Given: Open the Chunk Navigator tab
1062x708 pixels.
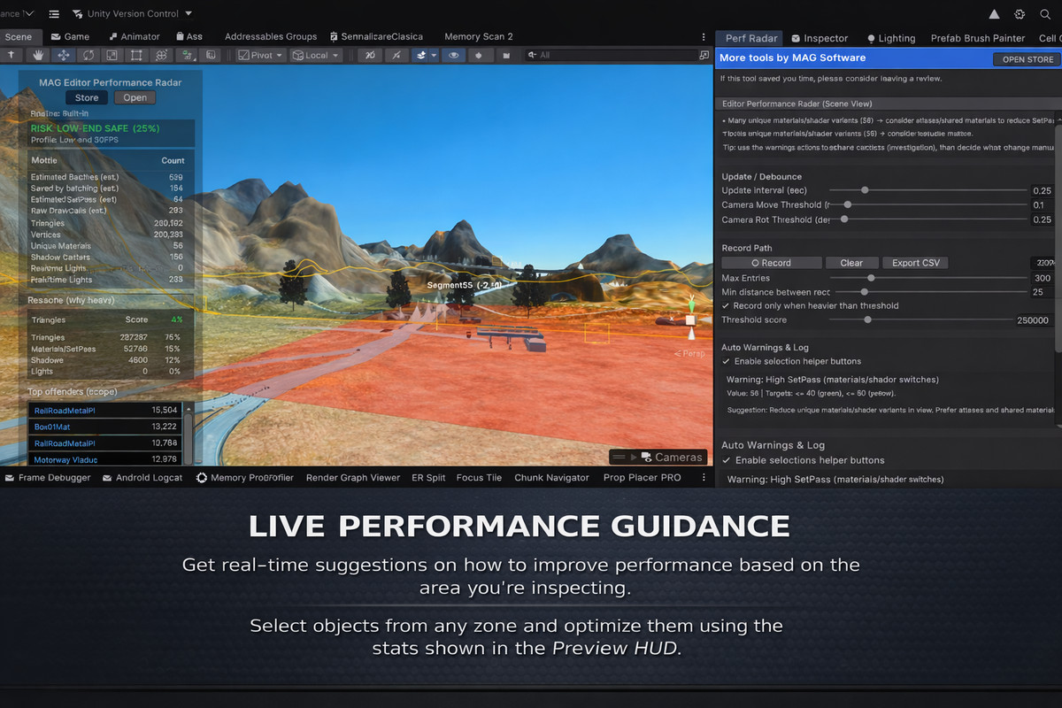Looking at the screenshot, I should 551,478.
